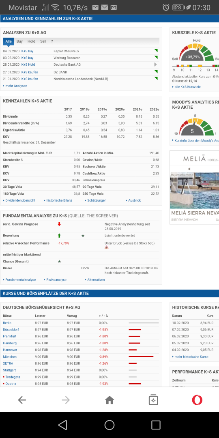The height and width of the screenshot is (438, 219).
Task: Click grey hold marker for Deutsche Bank AG
Action: (x=156, y=64)
